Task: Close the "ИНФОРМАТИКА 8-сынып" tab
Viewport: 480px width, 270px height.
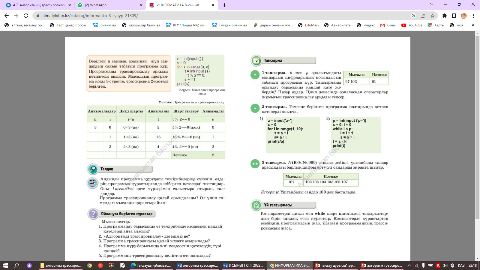Action: 213,5
